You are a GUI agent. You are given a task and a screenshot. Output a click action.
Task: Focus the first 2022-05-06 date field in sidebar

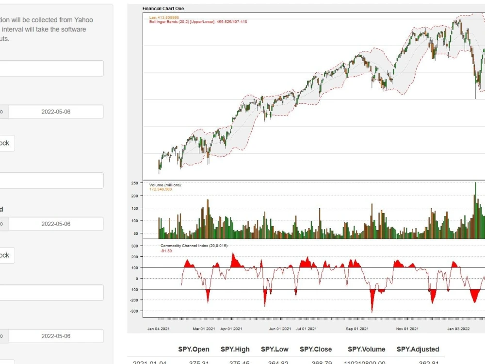tap(56, 112)
